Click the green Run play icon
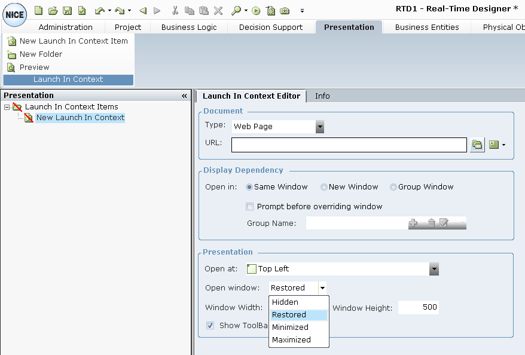 click(x=256, y=10)
